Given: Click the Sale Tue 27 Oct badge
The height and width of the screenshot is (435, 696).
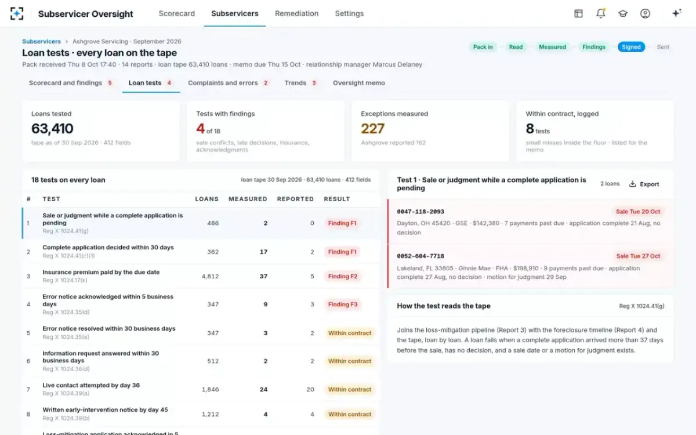Looking at the screenshot, I should pos(638,256).
